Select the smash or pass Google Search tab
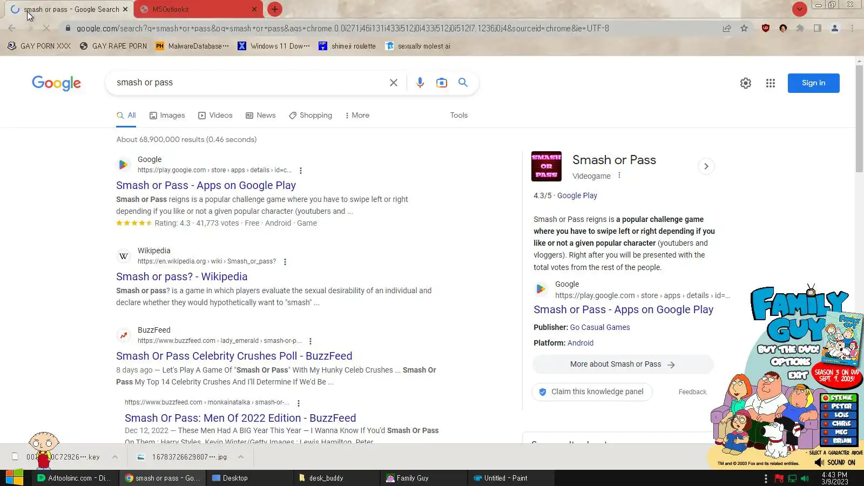This screenshot has width=864, height=486. tap(69, 9)
